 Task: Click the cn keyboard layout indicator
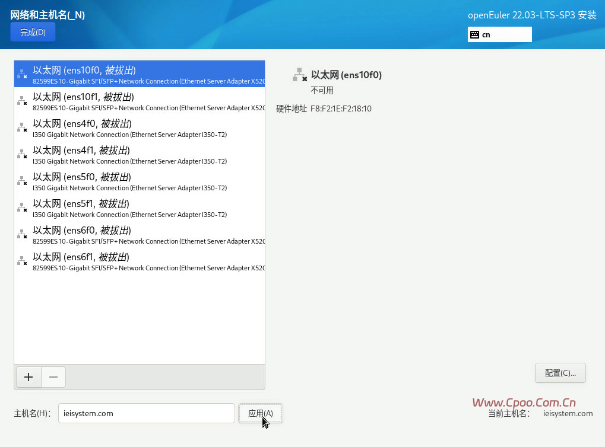click(500, 34)
